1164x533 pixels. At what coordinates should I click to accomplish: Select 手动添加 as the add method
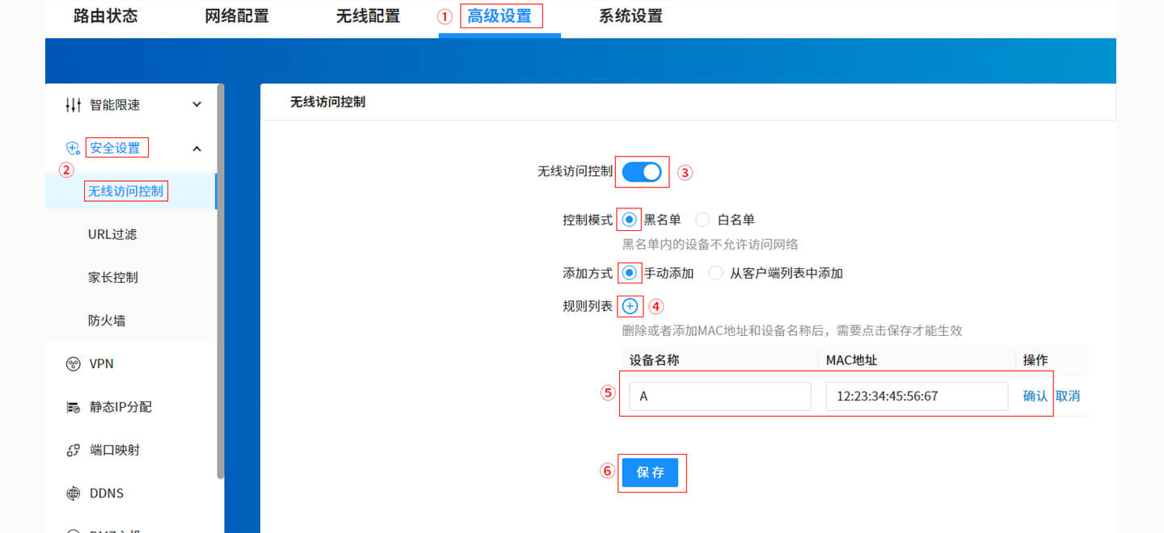point(628,273)
